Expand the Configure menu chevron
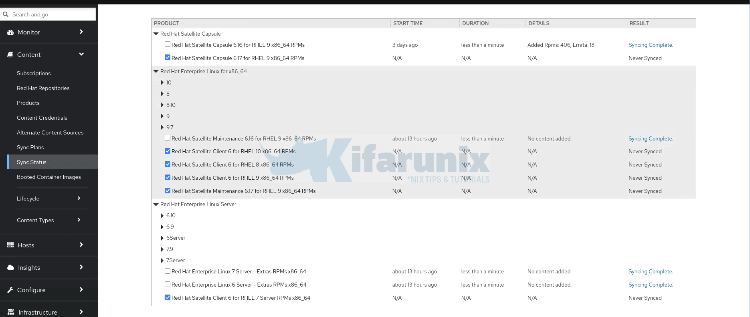Viewport: 750px width, 317px height. 81,289
